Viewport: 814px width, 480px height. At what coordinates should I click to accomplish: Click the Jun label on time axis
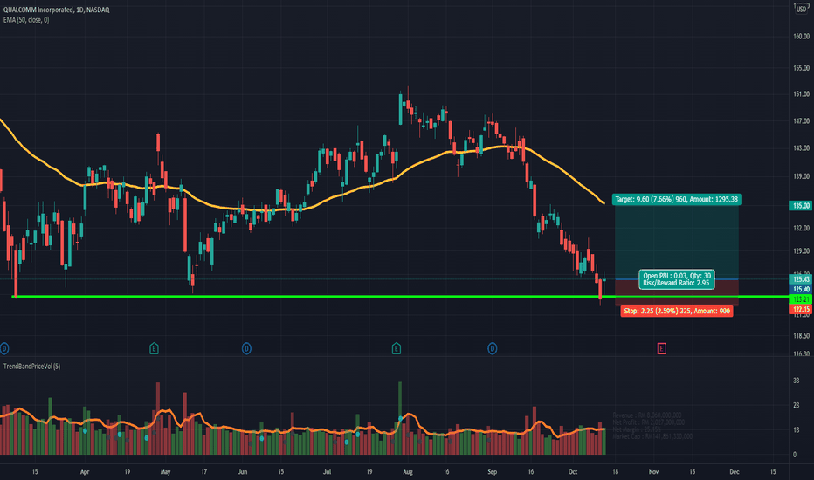pyautogui.click(x=243, y=471)
